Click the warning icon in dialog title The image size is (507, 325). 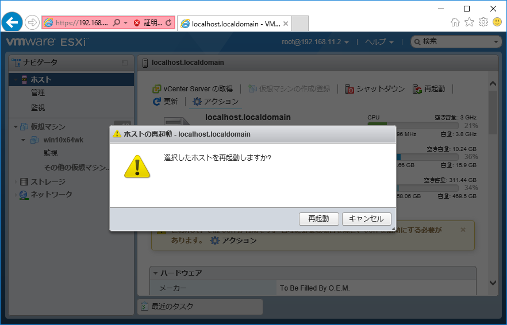(117, 134)
